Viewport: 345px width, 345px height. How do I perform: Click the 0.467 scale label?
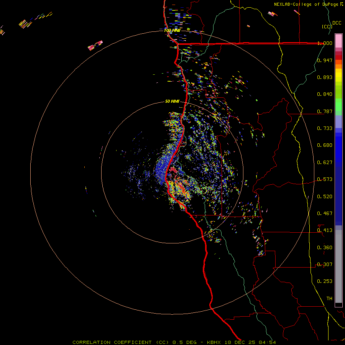tap(325, 214)
